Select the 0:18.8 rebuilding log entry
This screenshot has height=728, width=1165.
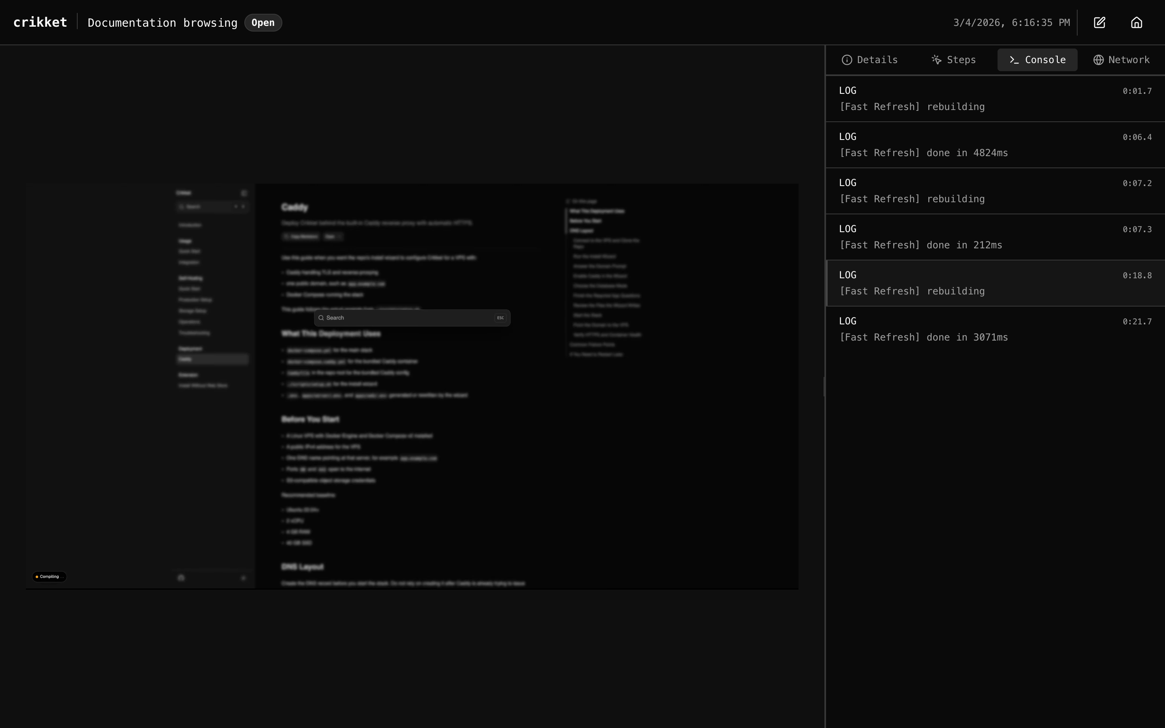(995, 283)
